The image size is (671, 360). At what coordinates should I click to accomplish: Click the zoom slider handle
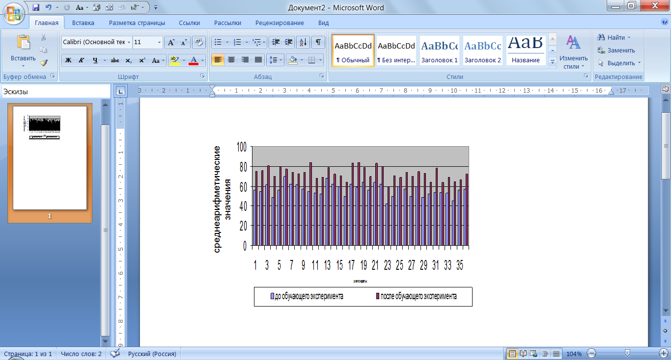point(627,354)
